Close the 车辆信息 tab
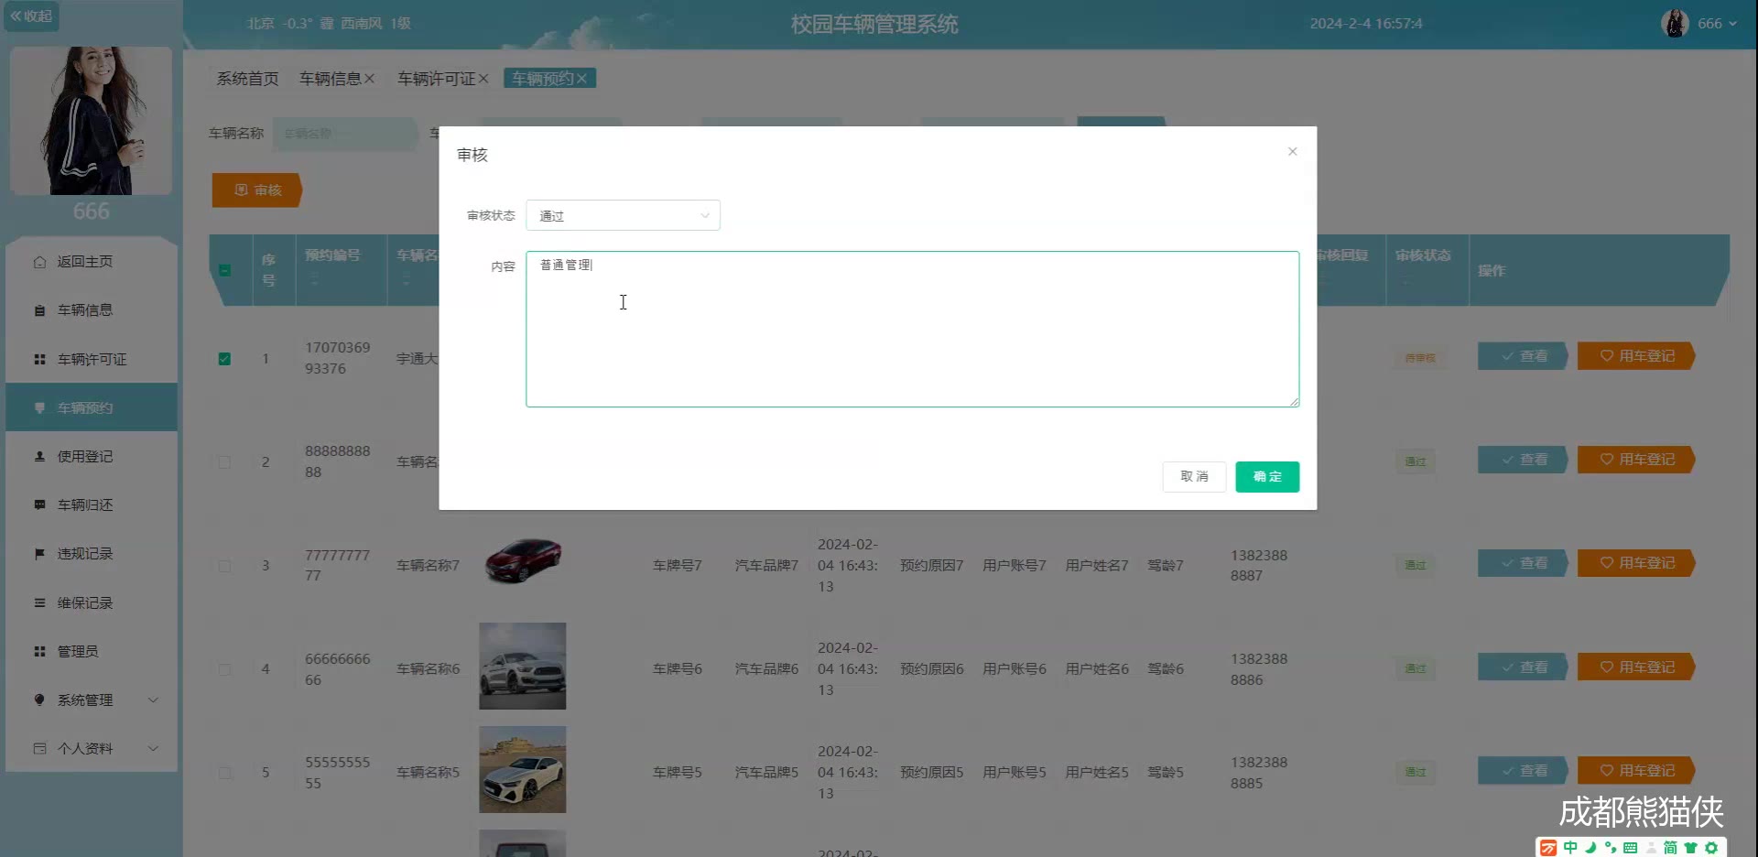1758x857 pixels. pyautogui.click(x=370, y=79)
